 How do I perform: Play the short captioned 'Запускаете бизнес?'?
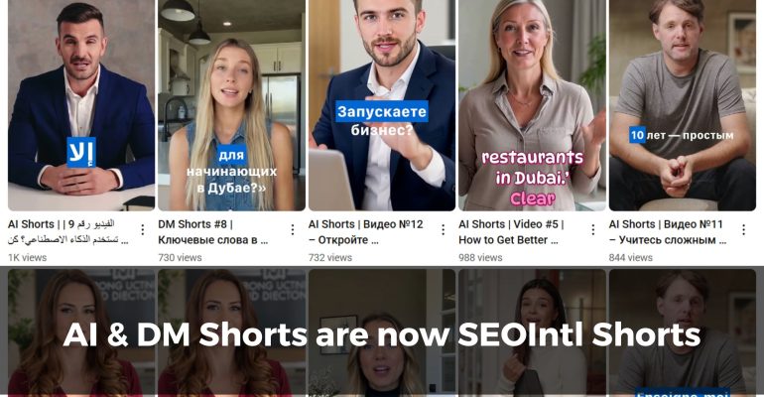point(382,105)
